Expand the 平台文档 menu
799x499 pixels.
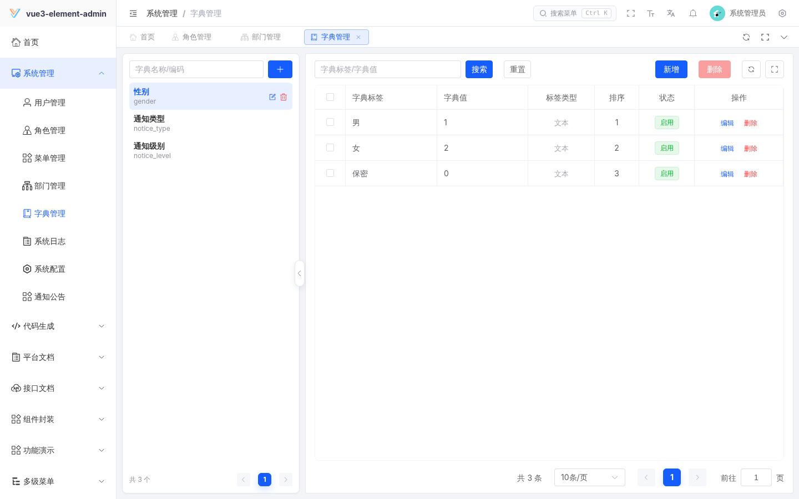pos(58,357)
